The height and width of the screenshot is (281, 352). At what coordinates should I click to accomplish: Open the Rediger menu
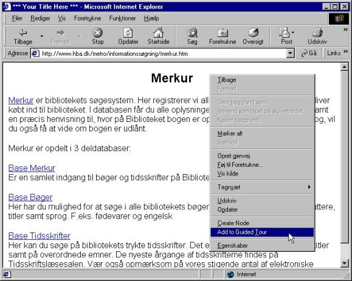coord(40,18)
